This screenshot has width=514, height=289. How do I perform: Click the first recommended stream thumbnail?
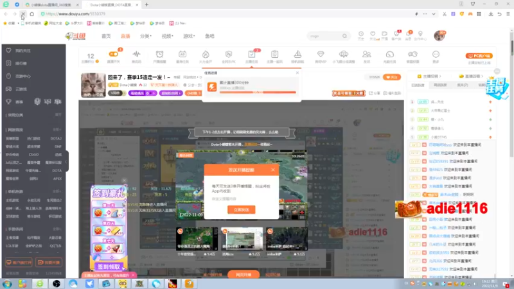[197, 239]
